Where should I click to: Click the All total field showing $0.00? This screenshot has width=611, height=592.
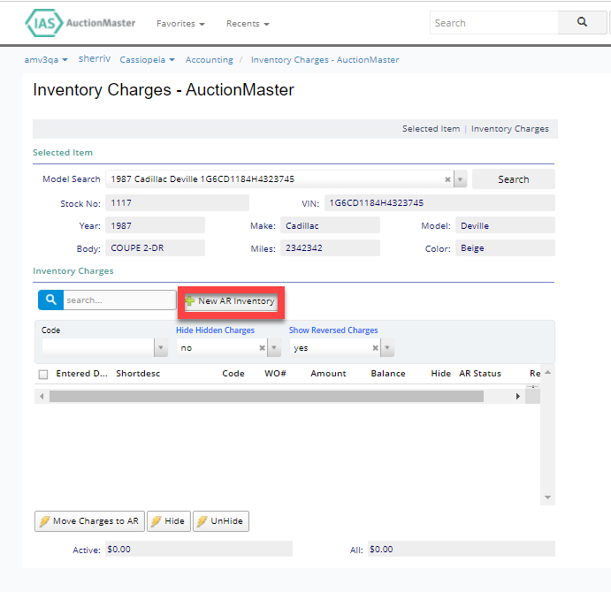[462, 550]
